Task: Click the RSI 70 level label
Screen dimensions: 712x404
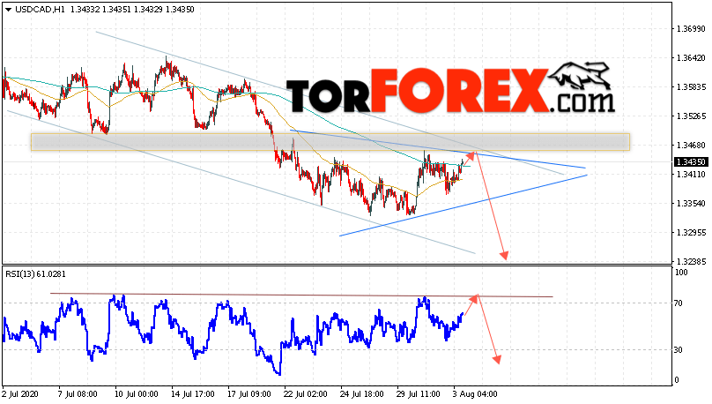Action: point(679,303)
